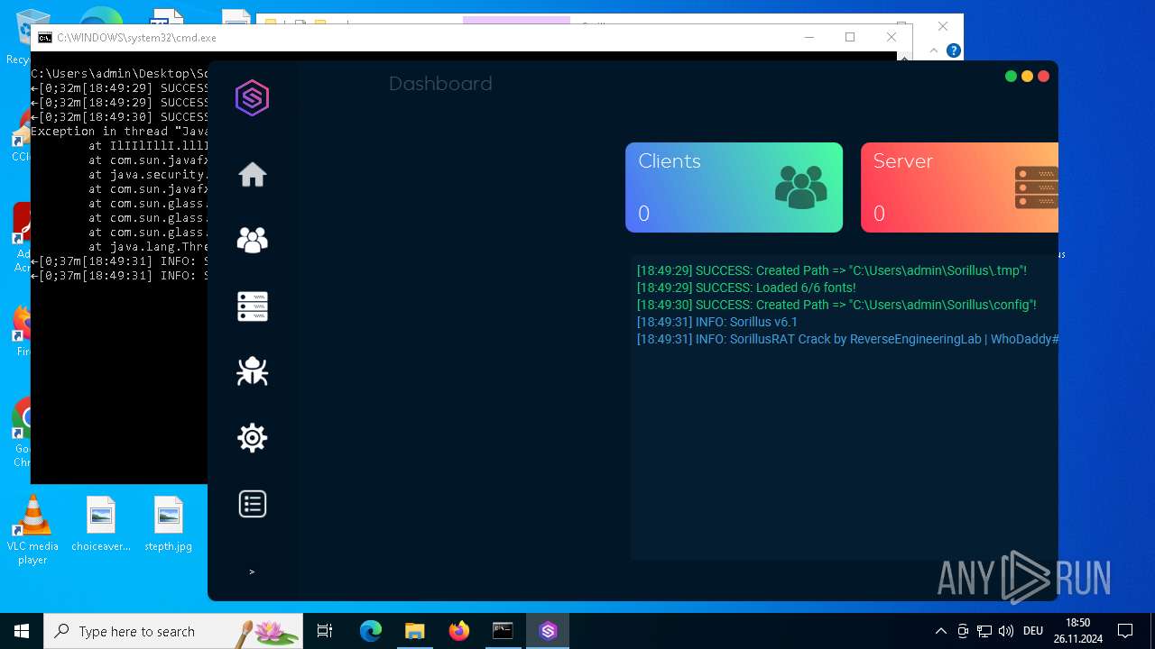This screenshot has height=649, width=1155.
Task: Select the SorillusRAT Crack log line
Action: pyautogui.click(x=847, y=339)
